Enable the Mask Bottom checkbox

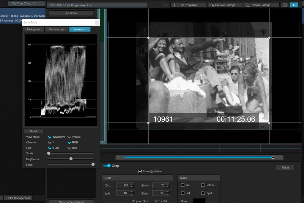point(203,185)
